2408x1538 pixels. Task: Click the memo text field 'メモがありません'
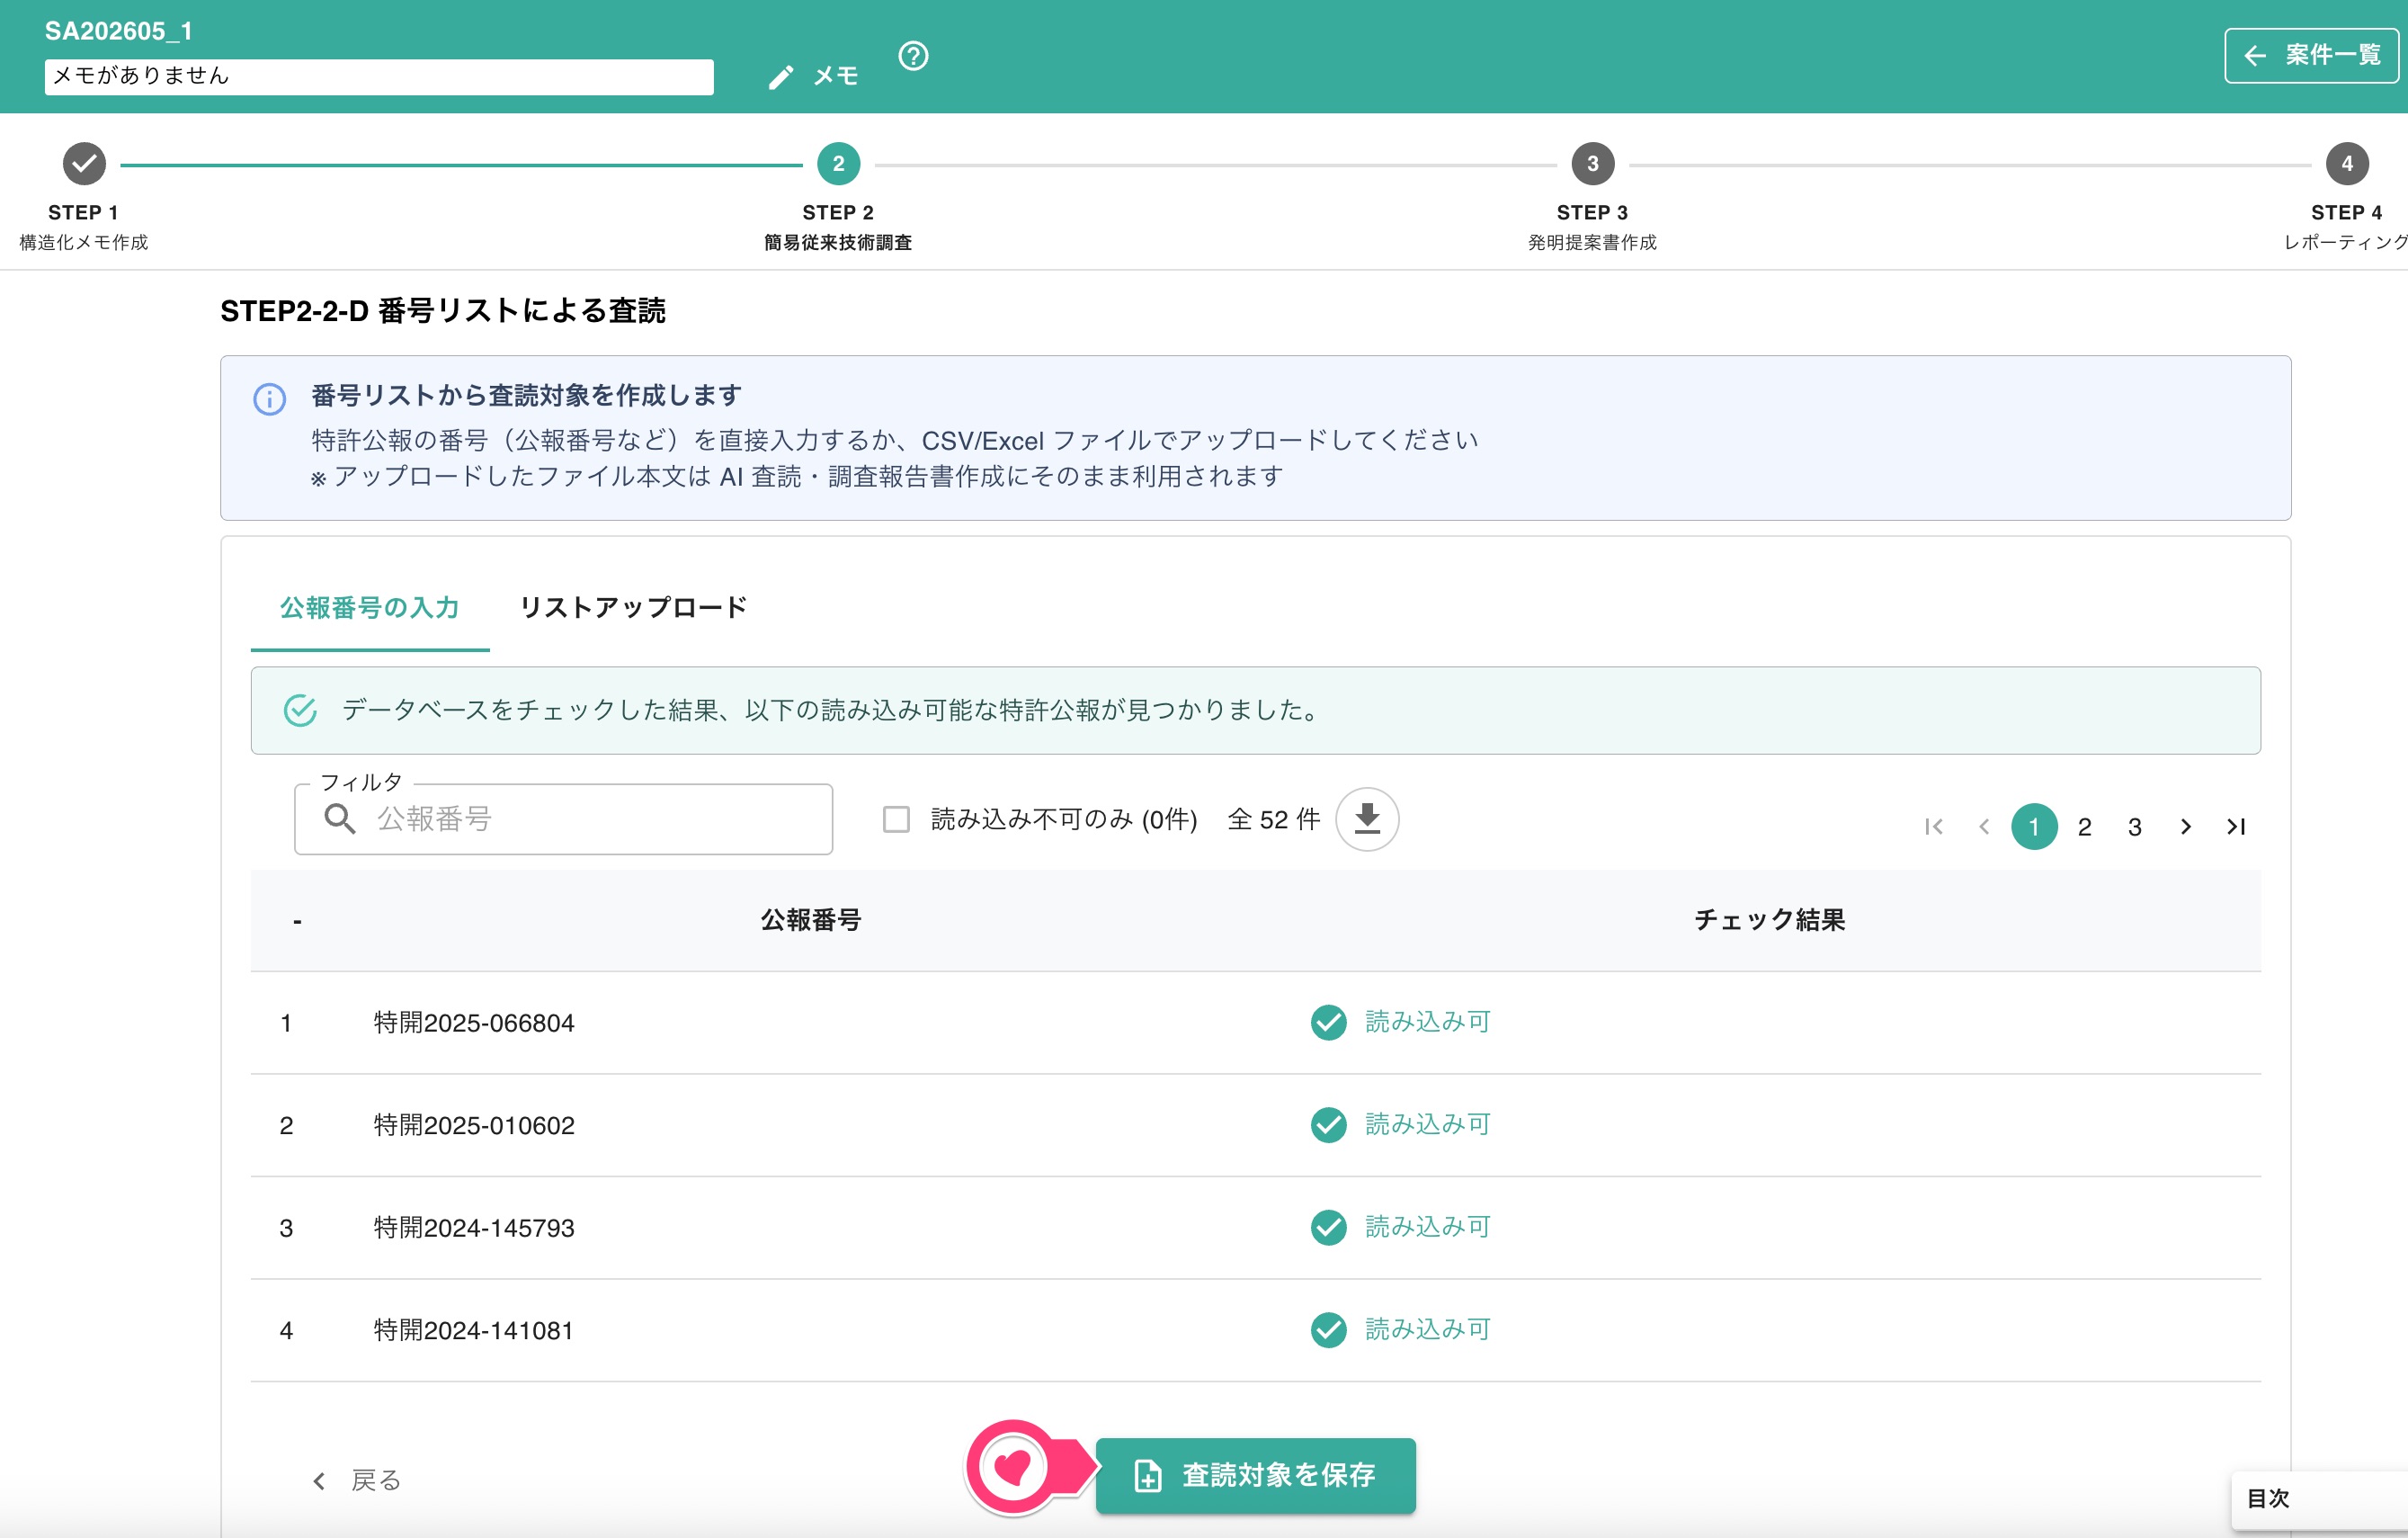(379, 76)
